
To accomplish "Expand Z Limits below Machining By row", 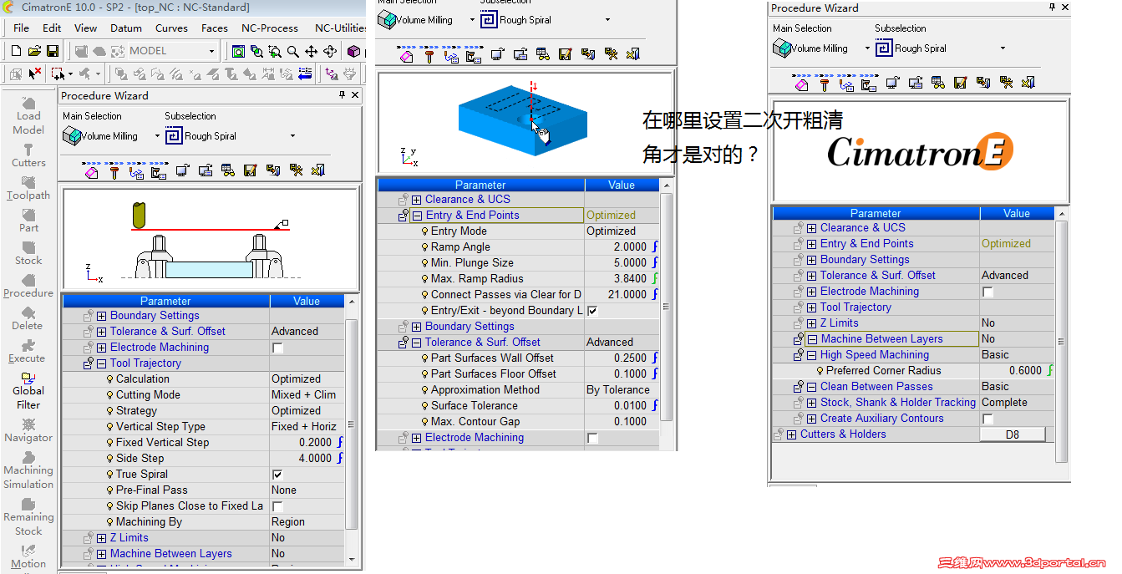I will click(102, 538).
